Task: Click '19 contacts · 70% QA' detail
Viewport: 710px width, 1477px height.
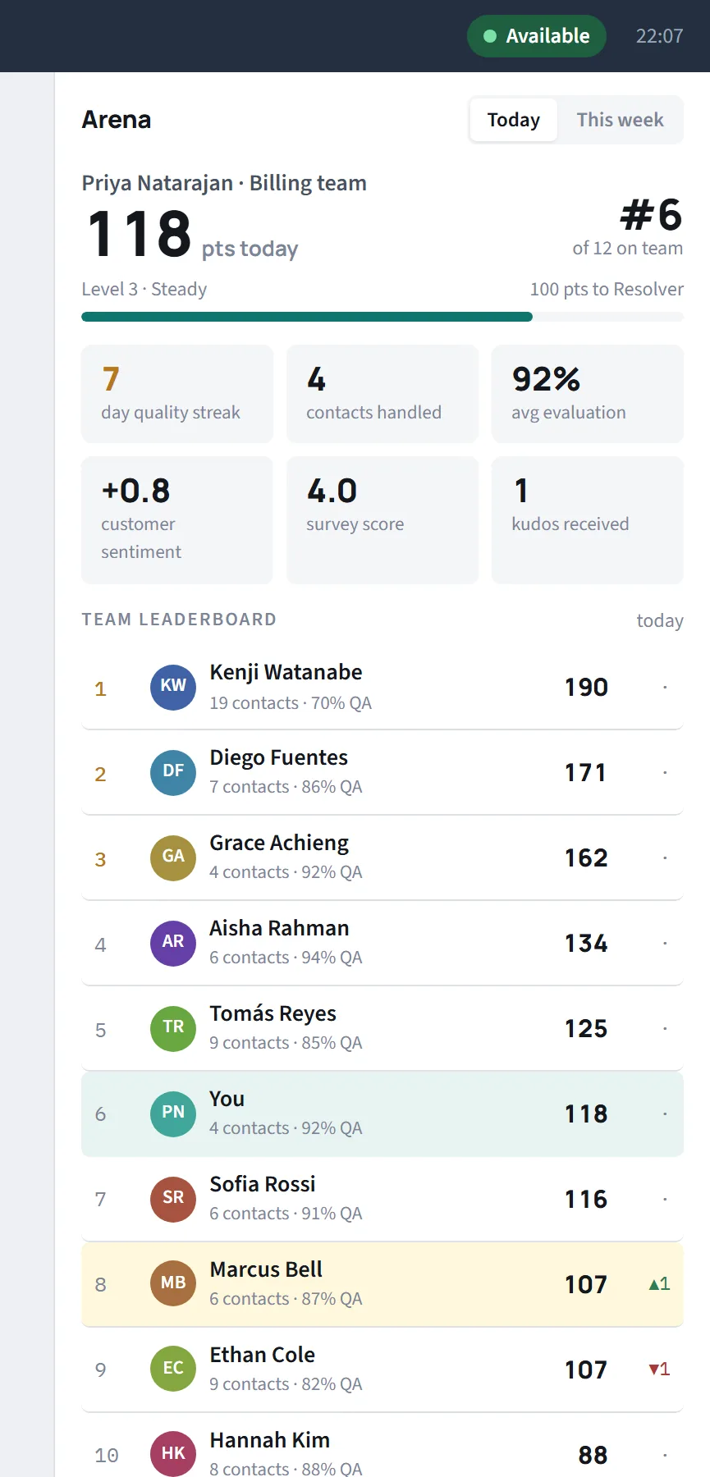Action: pos(291,703)
